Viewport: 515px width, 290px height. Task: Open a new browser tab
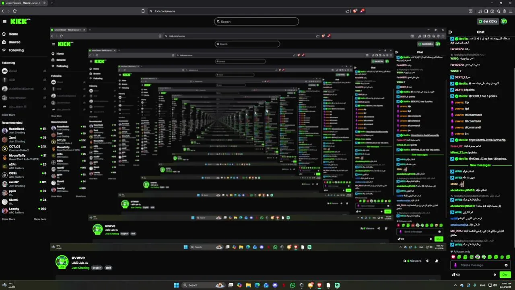click(x=51, y=3)
